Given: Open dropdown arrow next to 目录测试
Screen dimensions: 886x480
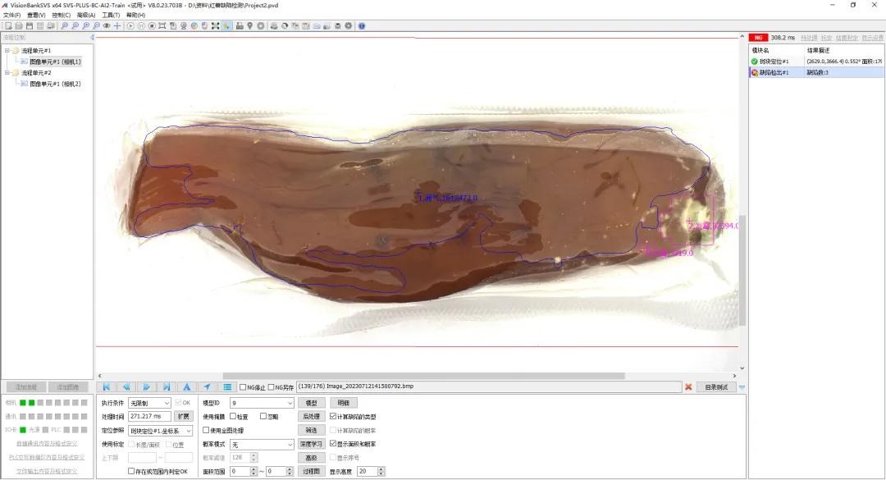Looking at the screenshot, I should click(742, 387).
